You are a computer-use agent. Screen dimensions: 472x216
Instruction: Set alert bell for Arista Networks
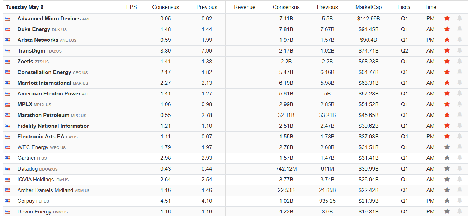tap(459, 40)
